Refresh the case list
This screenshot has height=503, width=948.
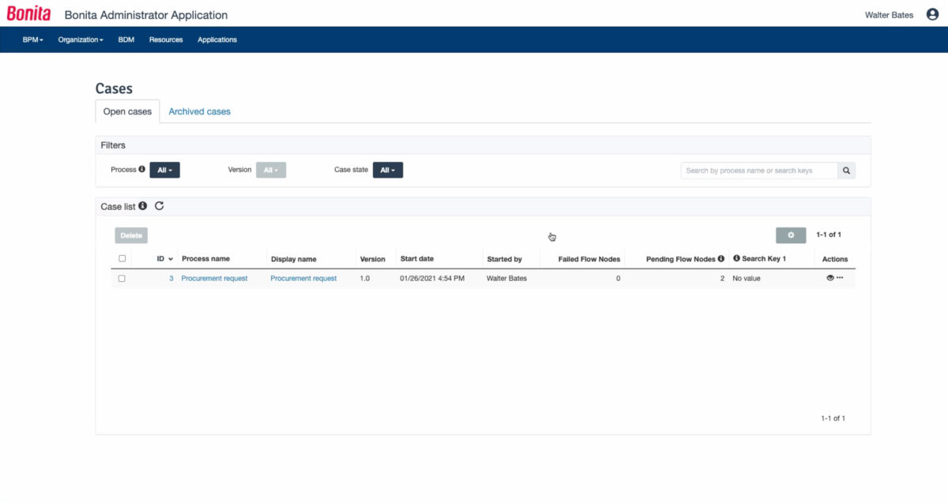click(160, 205)
